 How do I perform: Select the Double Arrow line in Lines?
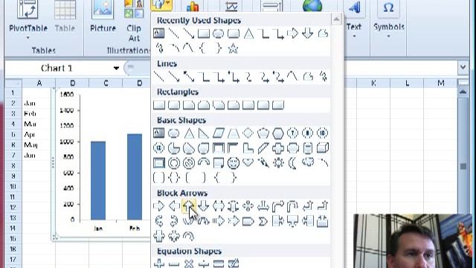(x=189, y=77)
